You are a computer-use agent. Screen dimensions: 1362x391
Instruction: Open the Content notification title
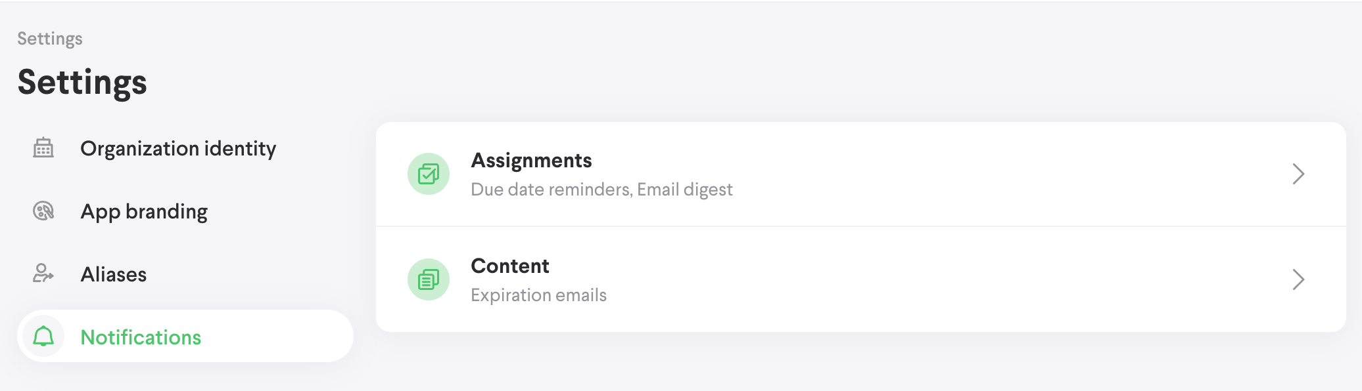tap(510, 266)
